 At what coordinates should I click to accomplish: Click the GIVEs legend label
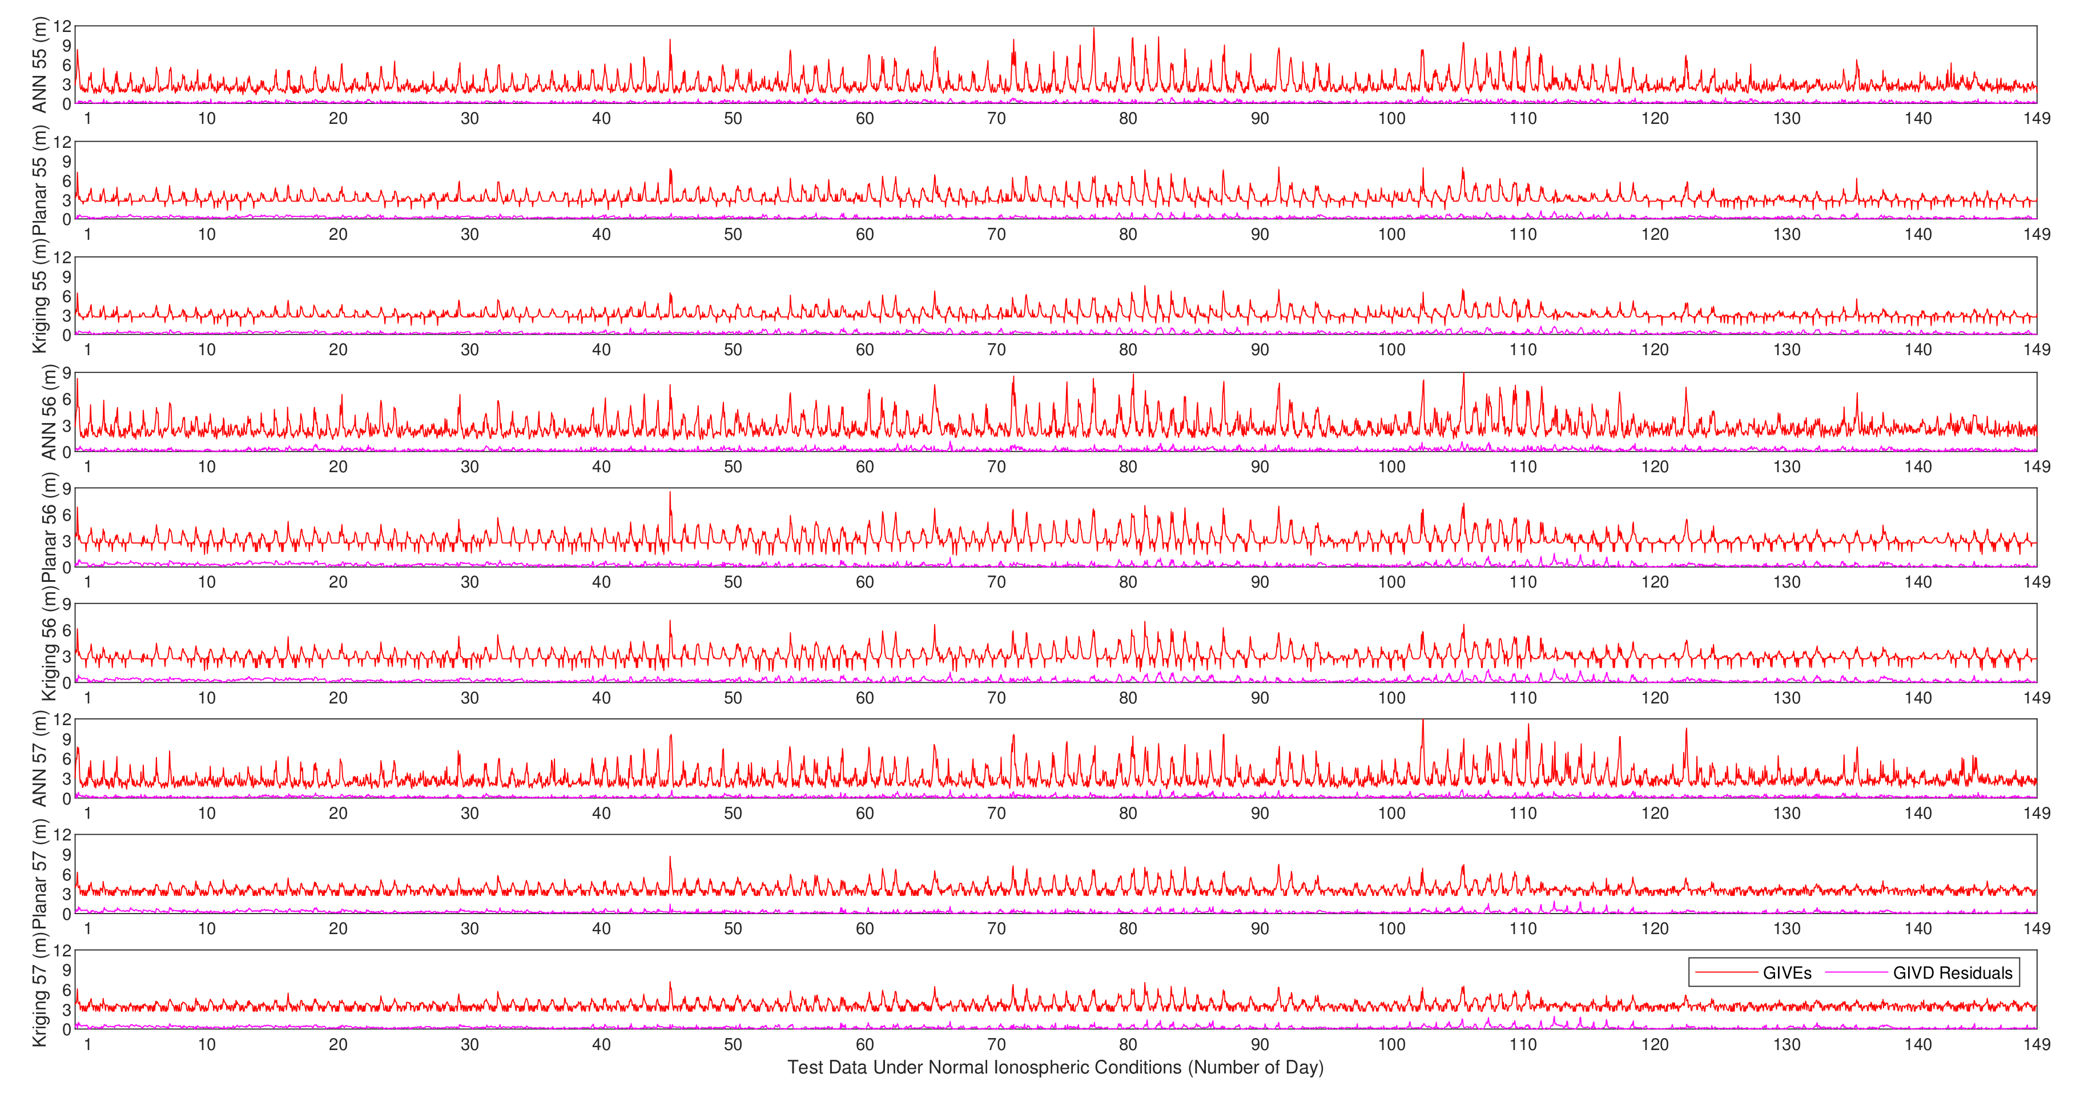[x=1787, y=972]
